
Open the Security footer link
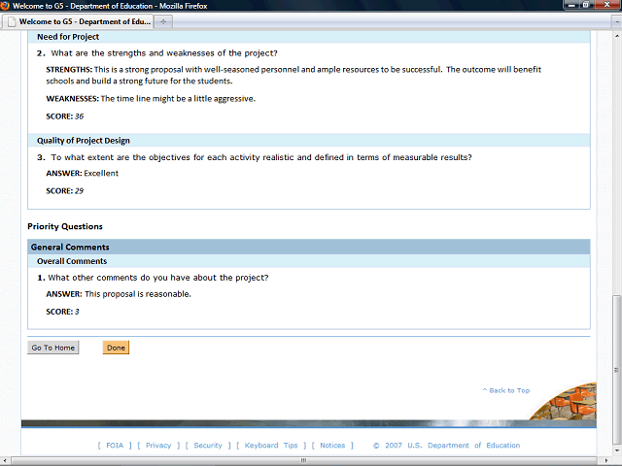click(x=208, y=446)
